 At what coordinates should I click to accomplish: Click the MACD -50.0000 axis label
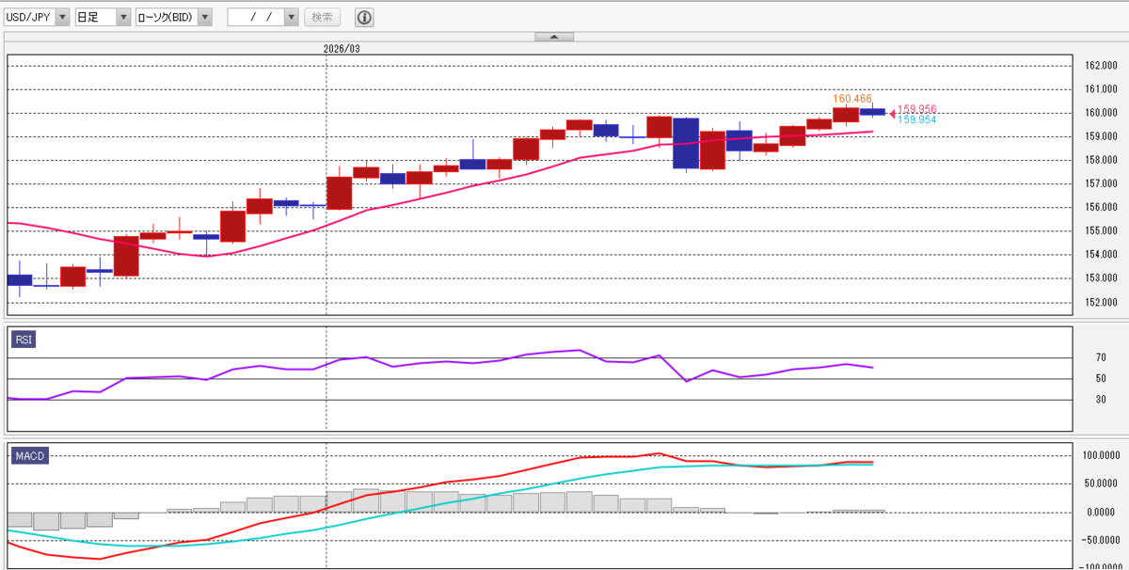tap(1101, 540)
